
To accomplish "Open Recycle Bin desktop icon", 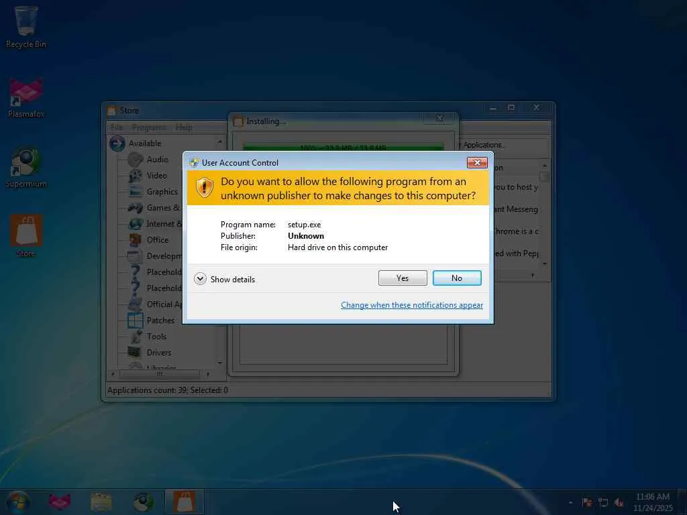I will pos(26,27).
